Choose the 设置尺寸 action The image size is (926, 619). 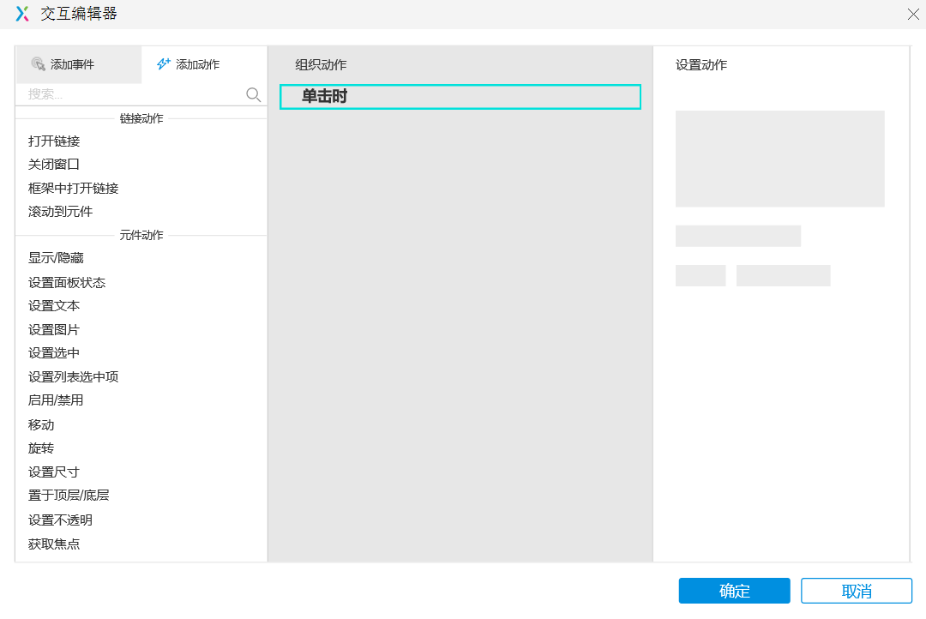tap(54, 472)
